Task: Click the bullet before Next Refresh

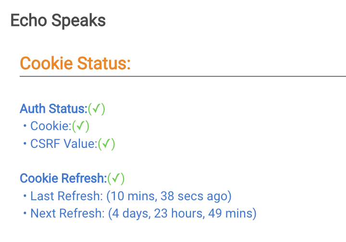Action: 24,214
